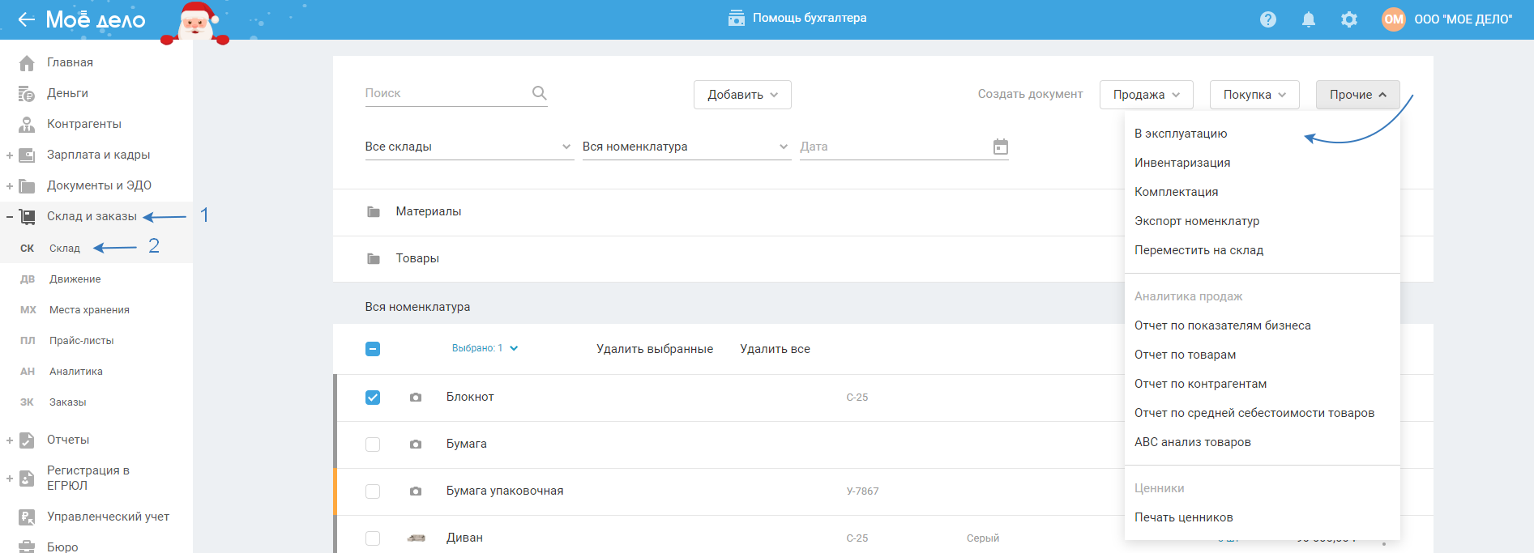The image size is (1534, 553).
Task: Open the notifications bell
Action: coord(1308,19)
